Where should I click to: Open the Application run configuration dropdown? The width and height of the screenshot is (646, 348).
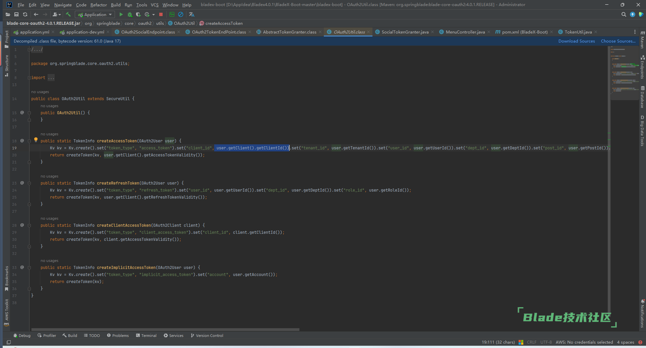(95, 14)
